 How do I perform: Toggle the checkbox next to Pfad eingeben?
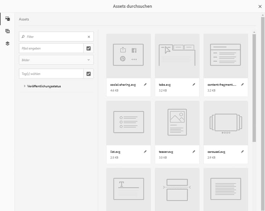(x=89, y=48)
